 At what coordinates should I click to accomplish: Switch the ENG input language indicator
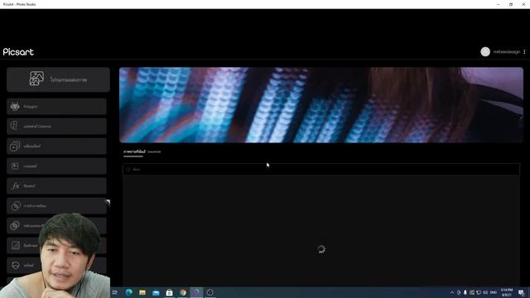494,292
